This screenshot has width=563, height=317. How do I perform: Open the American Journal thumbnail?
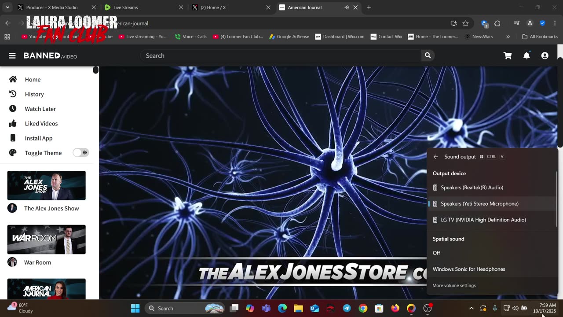[46, 289]
